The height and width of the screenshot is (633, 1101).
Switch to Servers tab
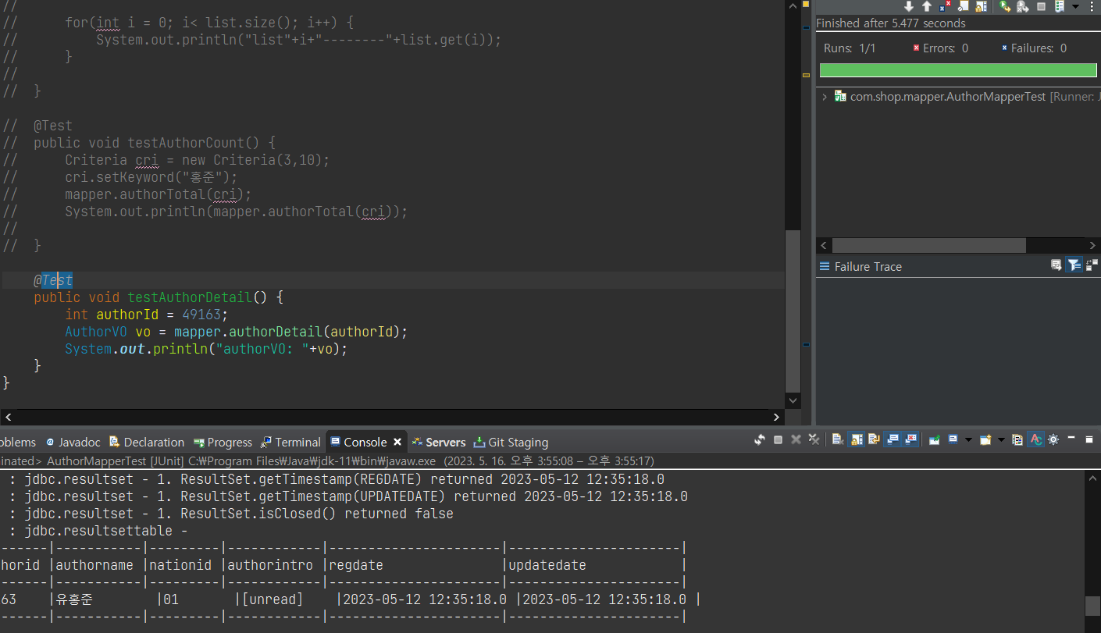pyautogui.click(x=438, y=442)
